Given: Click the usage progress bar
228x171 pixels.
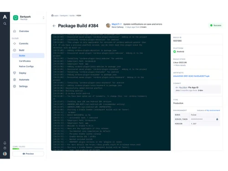Looking at the screenshot, I should point(28,149).
